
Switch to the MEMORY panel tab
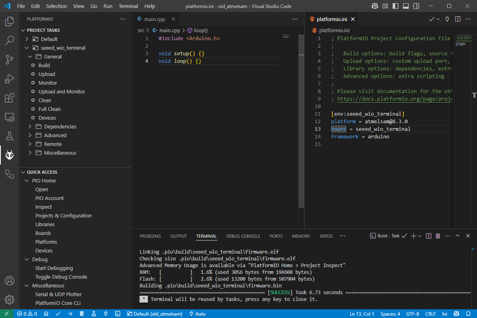[301, 236]
